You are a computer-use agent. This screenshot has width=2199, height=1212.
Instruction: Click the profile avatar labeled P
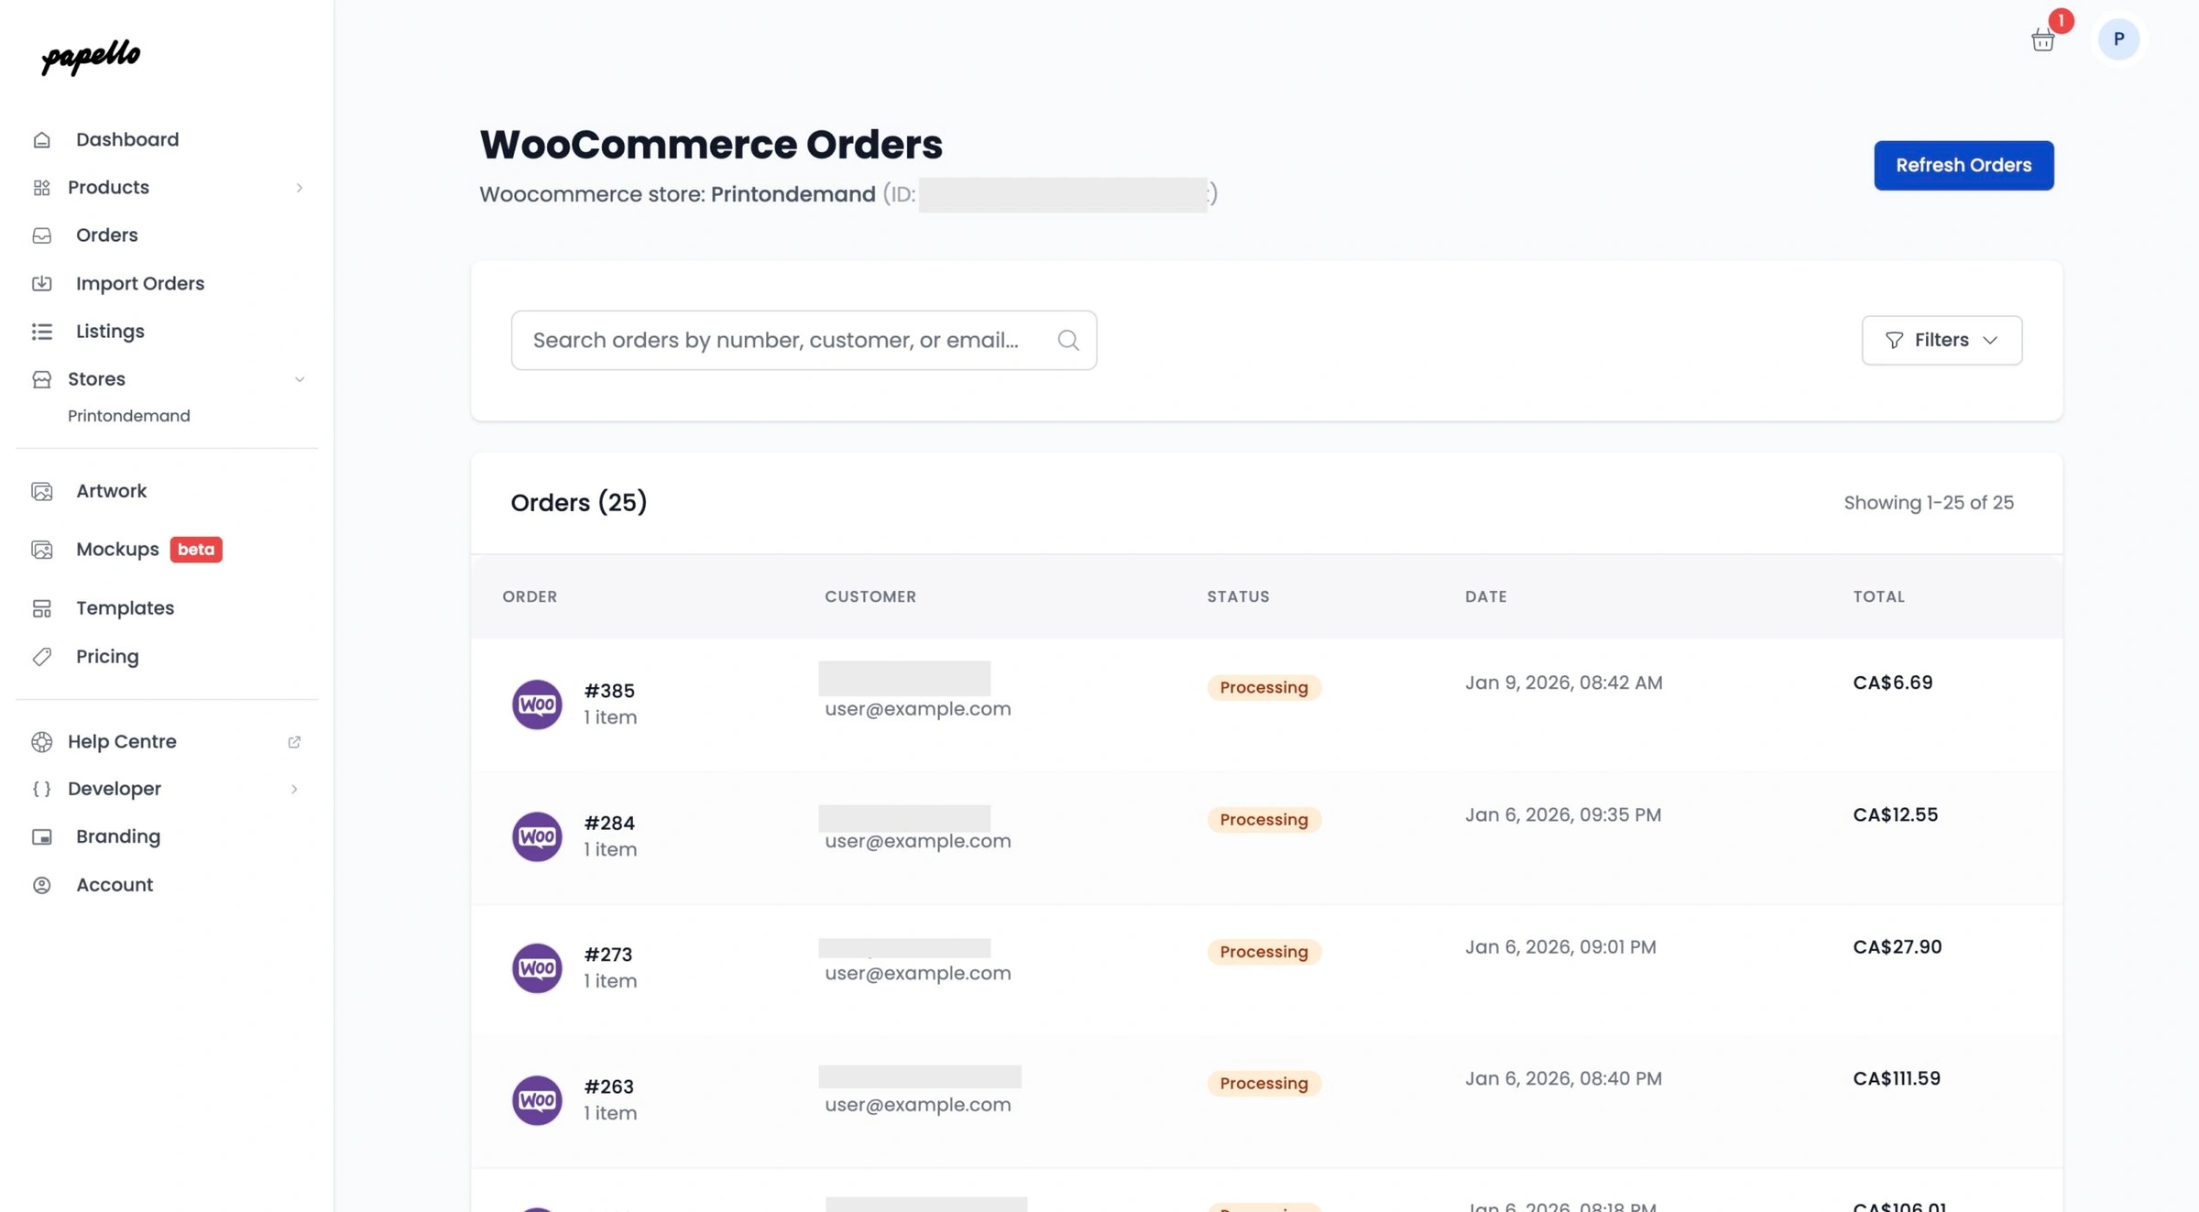(2118, 39)
